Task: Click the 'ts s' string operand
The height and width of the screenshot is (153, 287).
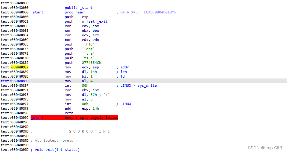Action: (88, 58)
